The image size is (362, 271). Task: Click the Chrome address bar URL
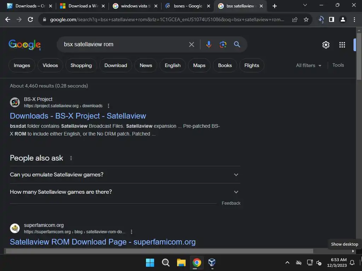coord(167,20)
